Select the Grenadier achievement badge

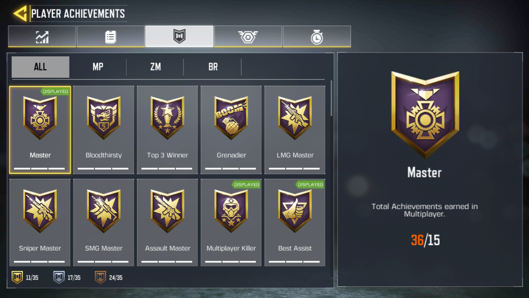pos(231,130)
